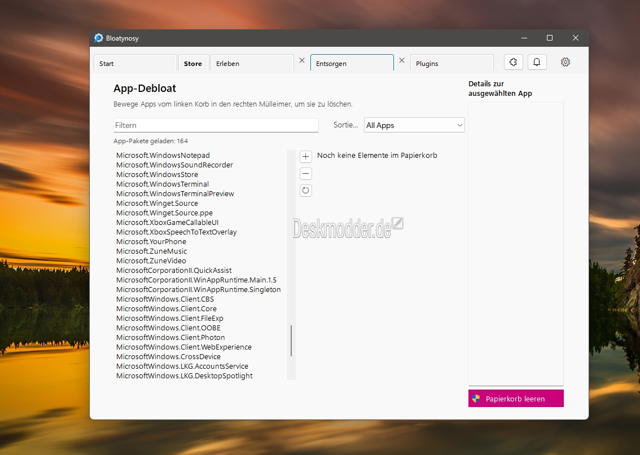The width and height of the screenshot is (640, 455).
Task: Expand the All Apps sort dropdown
Action: point(414,125)
